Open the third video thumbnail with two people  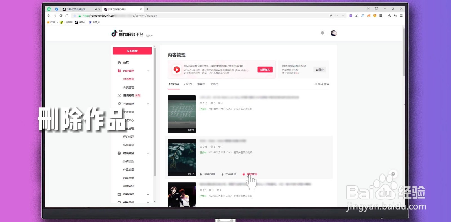point(182,195)
